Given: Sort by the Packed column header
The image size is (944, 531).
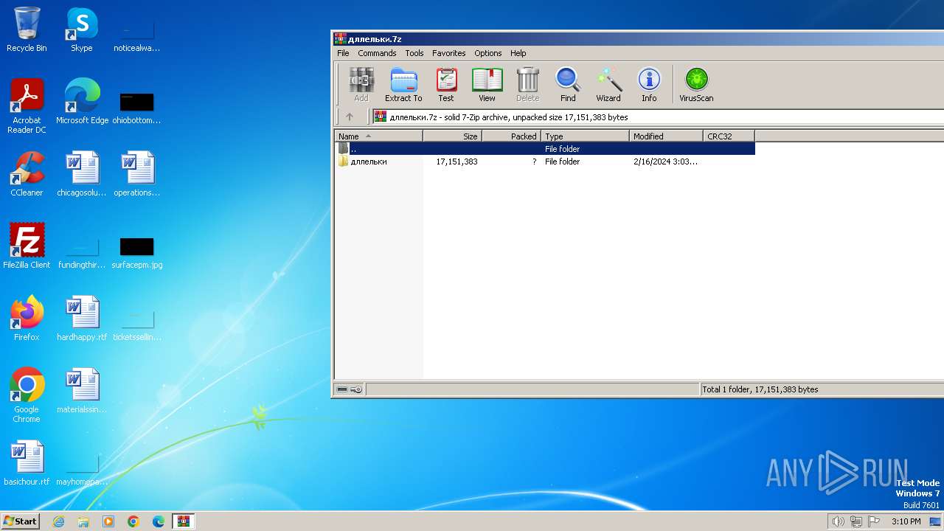Looking at the screenshot, I should pyautogui.click(x=512, y=136).
